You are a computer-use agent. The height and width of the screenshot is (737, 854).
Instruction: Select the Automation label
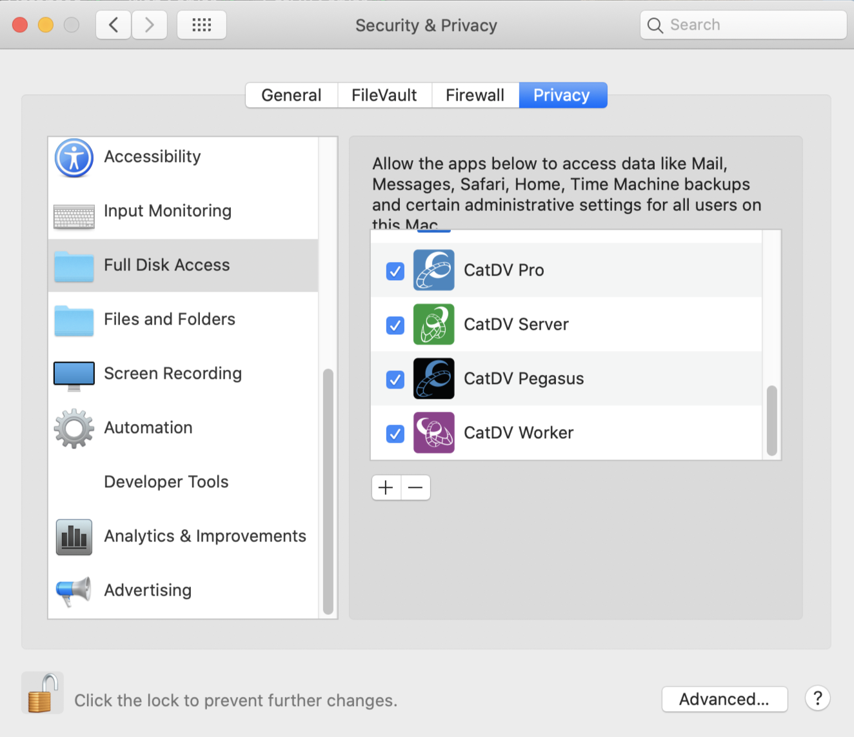pos(148,428)
